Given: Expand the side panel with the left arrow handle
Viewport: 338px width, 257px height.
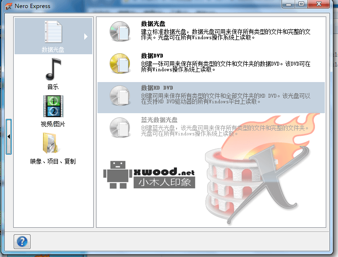Looking at the screenshot, I should point(9,137).
